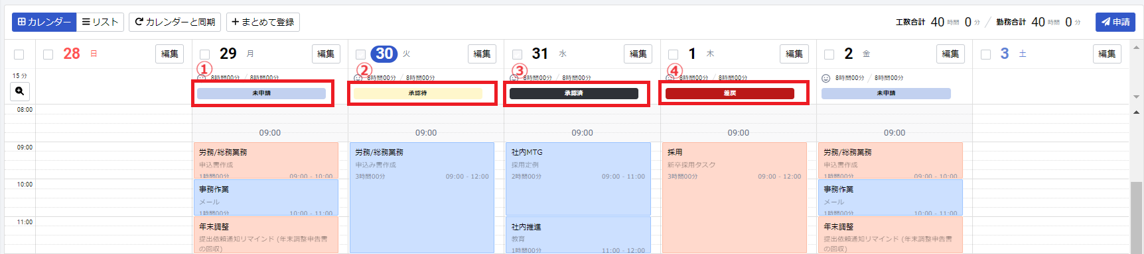Screen dimensions: 1144x254
Task: Click the 09:00 start time label on Tuesday 30
Action: [x=426, y=133]
